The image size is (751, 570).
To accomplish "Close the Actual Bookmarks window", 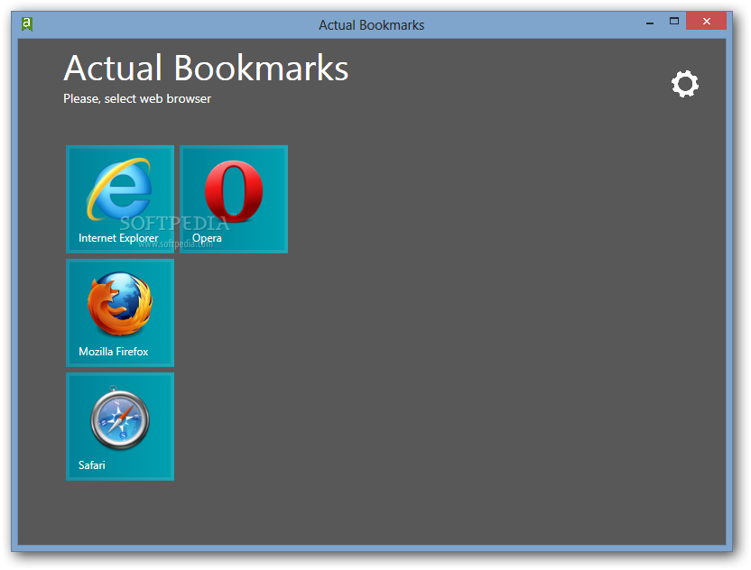I will point(706,21).
